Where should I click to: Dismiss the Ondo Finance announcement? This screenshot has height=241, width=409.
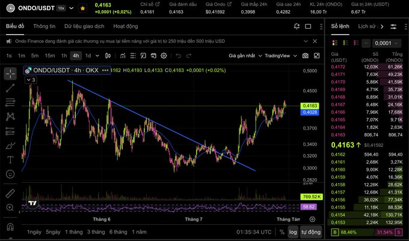click(x=315, y=41)
